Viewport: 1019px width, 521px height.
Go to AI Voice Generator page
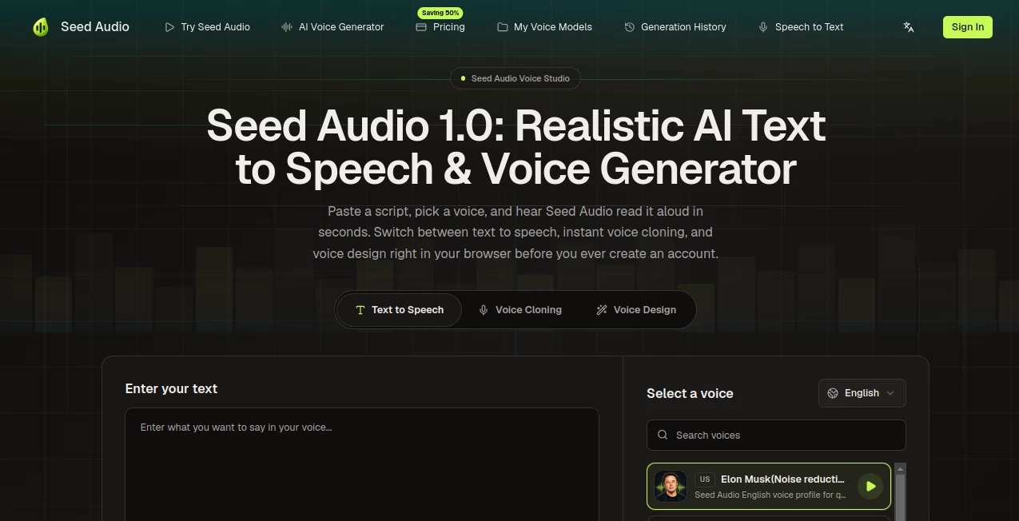332,27
